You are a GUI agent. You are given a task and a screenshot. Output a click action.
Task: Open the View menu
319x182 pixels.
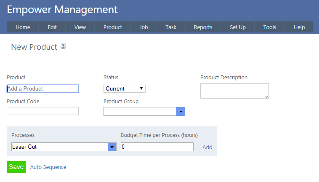pyautogui.click(x=80, y=27)
